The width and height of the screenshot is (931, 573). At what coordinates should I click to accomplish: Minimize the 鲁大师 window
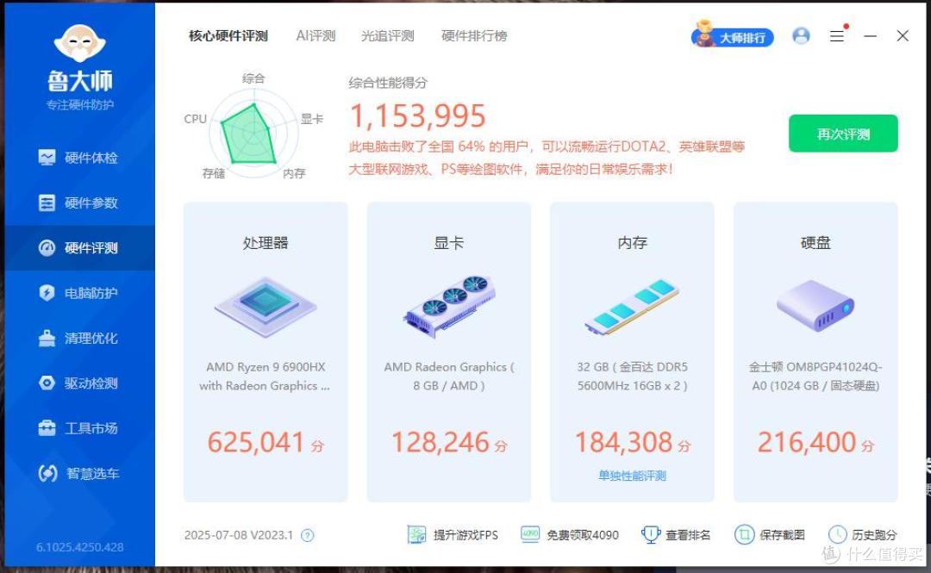point(871,35)
